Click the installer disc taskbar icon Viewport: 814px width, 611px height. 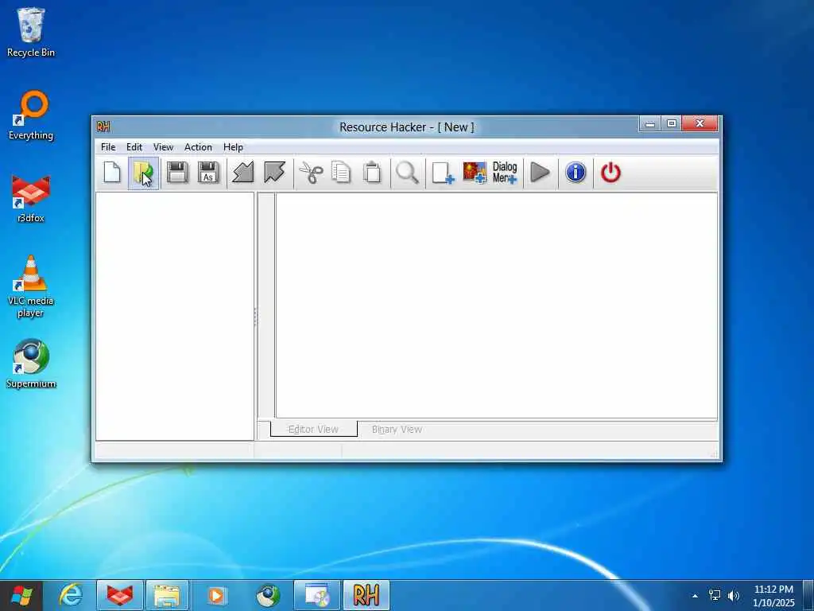pyautogui.click(x=317, y=595)
